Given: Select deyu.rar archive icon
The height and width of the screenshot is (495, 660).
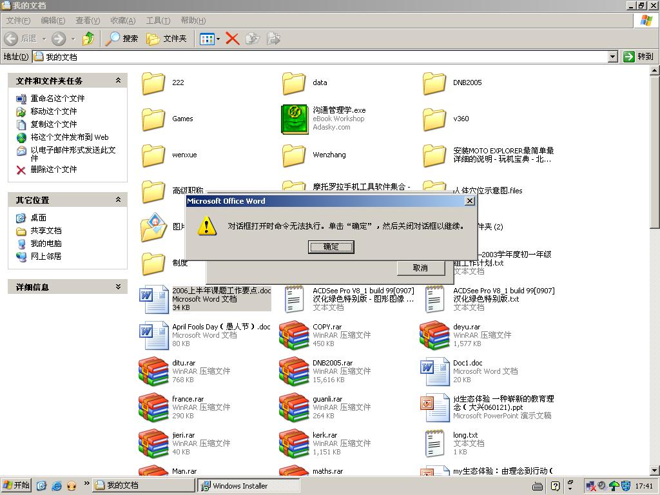Looking at the screenshot, I should (434, 335).
